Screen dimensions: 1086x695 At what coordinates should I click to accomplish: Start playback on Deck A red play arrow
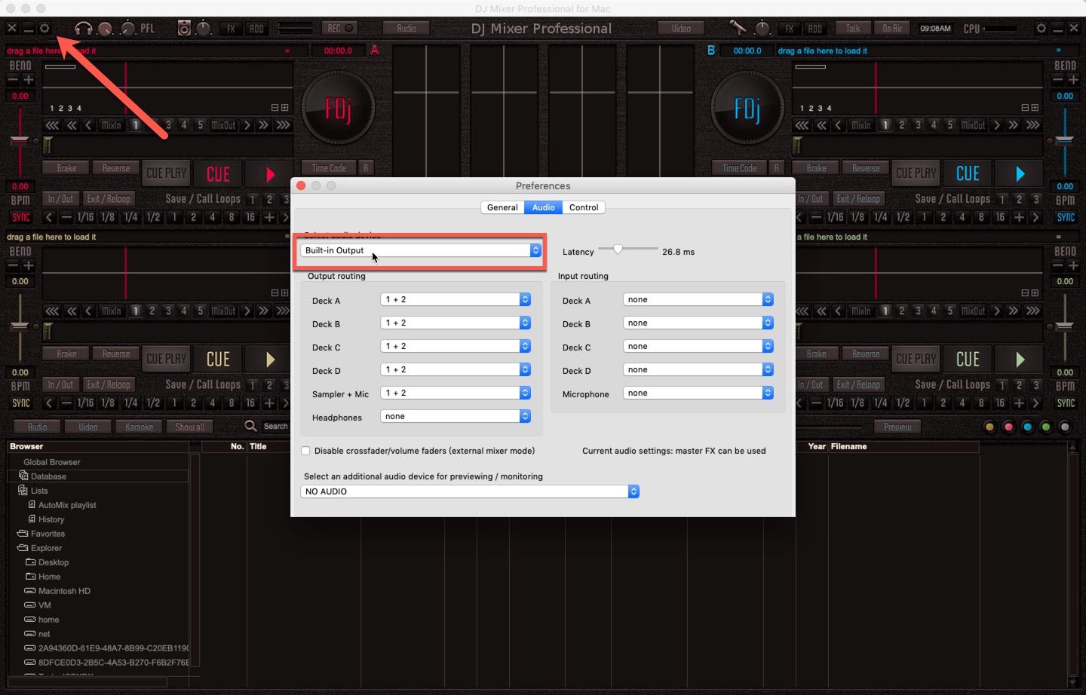[x=270, y=174]
